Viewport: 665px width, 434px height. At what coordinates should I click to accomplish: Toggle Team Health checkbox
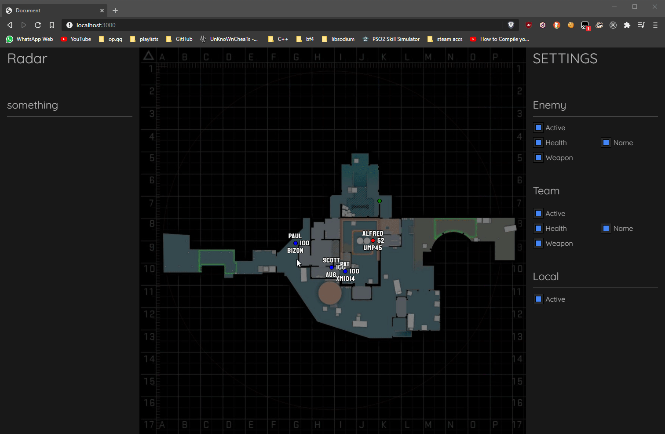coord(538,228)
